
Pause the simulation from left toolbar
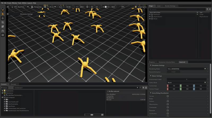(3, 35)
